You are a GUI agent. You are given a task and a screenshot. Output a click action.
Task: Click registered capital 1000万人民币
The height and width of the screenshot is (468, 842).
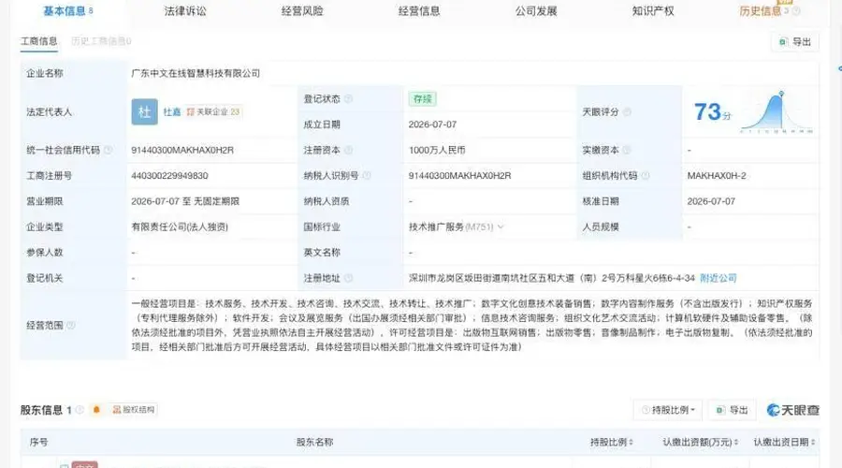(437, 150)
